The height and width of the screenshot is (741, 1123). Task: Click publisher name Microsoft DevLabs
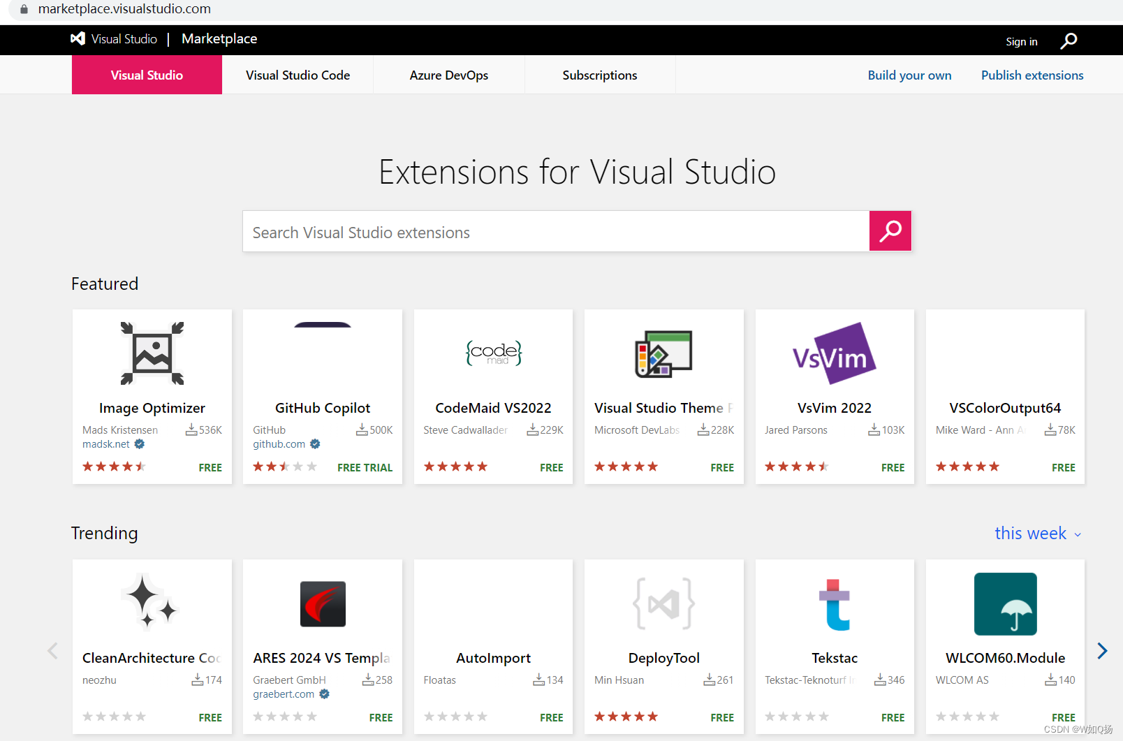click(x=637, y=430)
